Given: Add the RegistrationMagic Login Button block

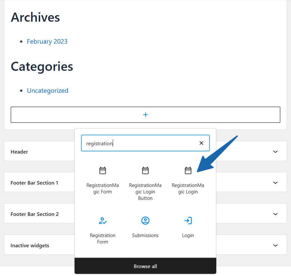Looking at the screenshot, I should tap(145, 183).
